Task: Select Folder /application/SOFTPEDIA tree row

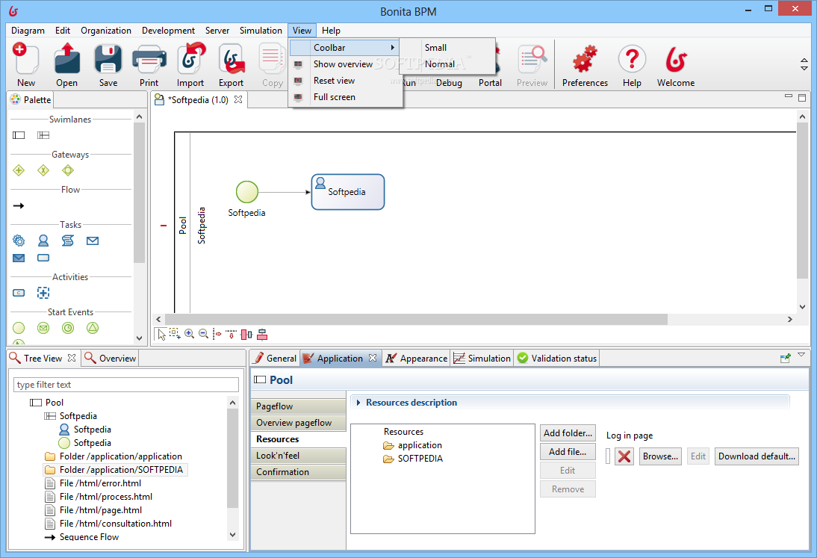Action: [x=114, y=470]
